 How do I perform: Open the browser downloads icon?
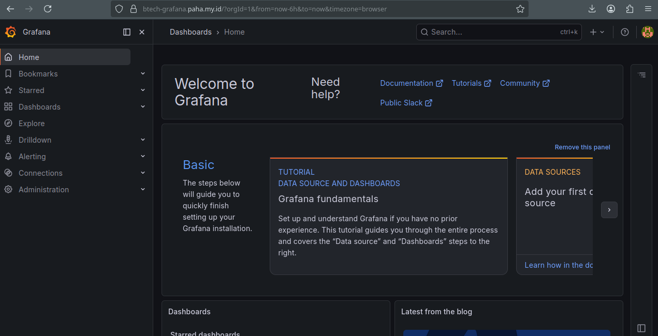pyautogui.click(x=592, y=9)
